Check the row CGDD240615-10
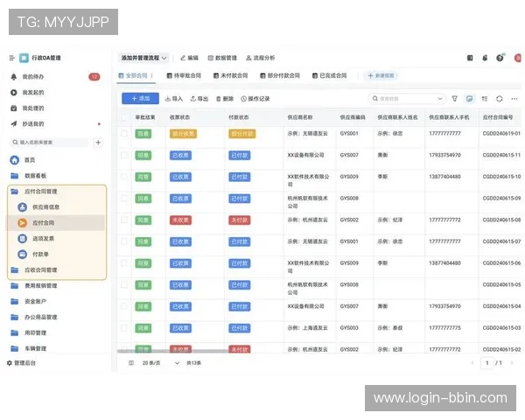The image size is (525, 420). click(x=124, y=177)
